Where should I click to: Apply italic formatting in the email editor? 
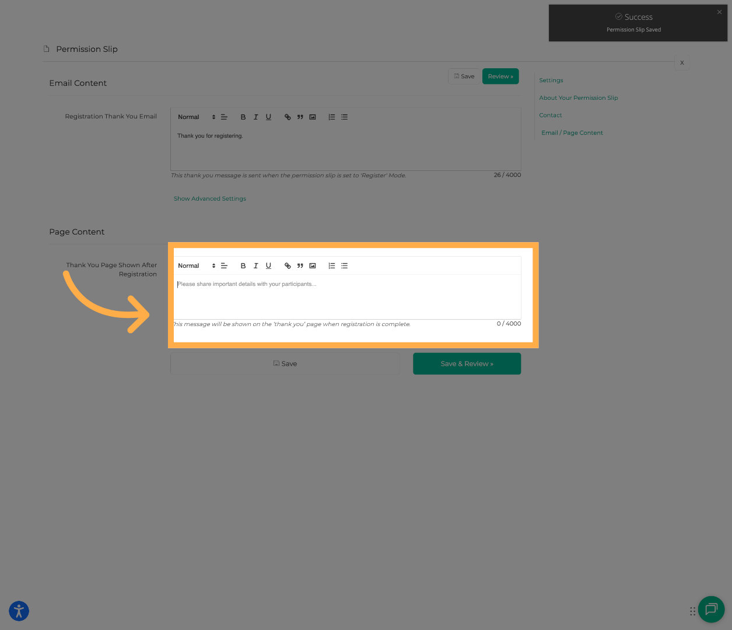pyautogui.click(x=256, y=117)
